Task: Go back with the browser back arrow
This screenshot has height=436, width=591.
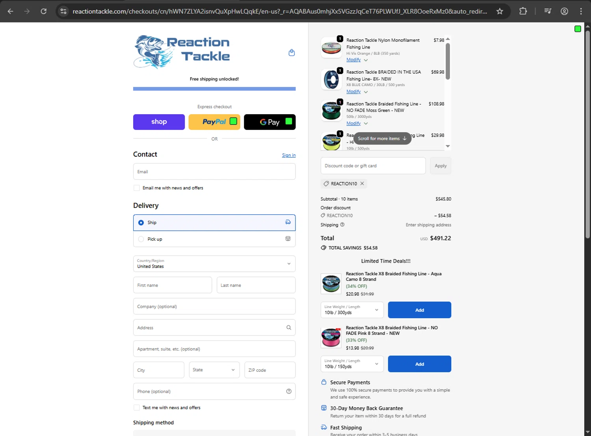Action: coord(11,11)
